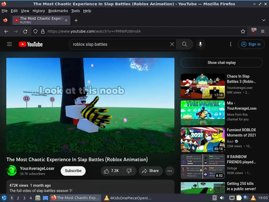Dislike the video with the thumbs down
Screen dimensions: 269x202
[x=129, y=171]
